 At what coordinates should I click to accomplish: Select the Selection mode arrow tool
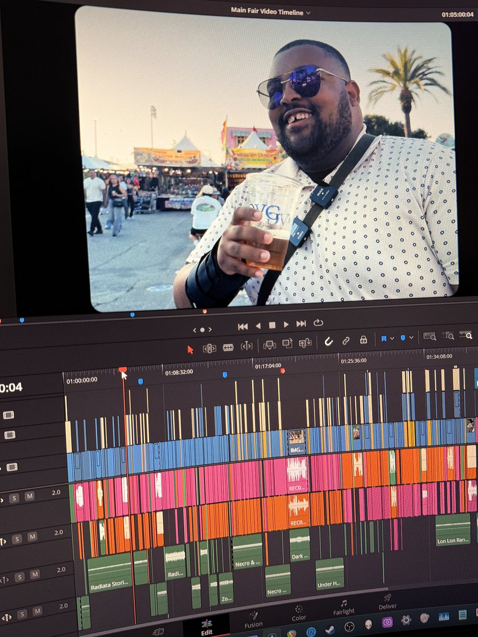pos(191,349)
